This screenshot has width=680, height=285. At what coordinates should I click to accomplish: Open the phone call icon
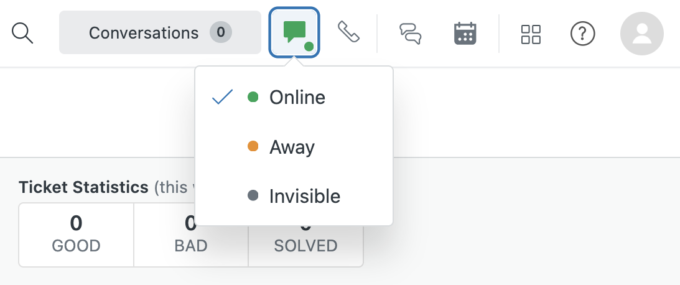coord(348,32)
